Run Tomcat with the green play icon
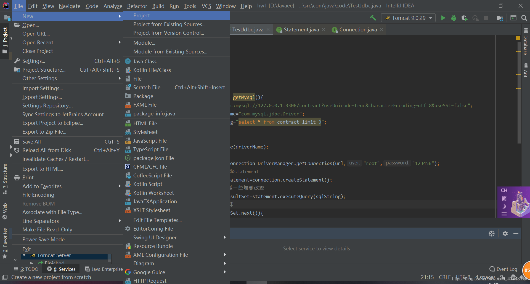 [x=443, y=18]
